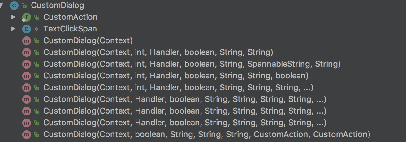
Task: Select constructor ending with String, String)
Action: pos(158,52)
